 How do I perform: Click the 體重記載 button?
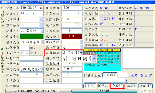52,64
